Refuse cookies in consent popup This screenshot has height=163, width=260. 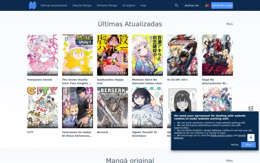click(235, 145)
